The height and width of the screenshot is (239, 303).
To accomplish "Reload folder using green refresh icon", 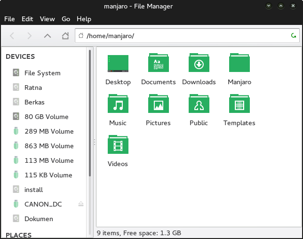I will coord(293,36).
